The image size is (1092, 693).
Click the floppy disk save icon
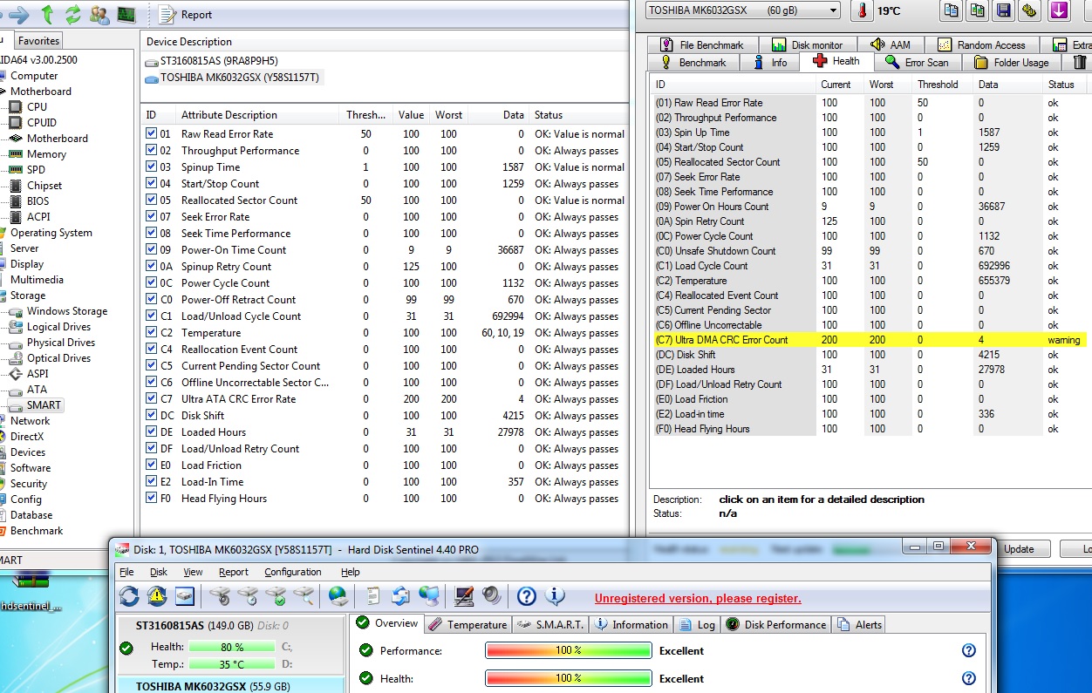pyautogui.click(x=1003, y=11)
